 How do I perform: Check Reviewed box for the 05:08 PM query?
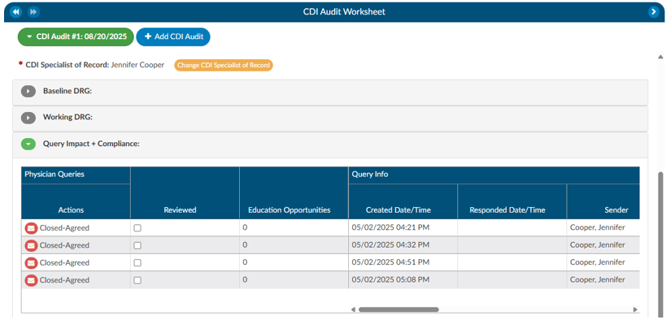click(137, 280)
